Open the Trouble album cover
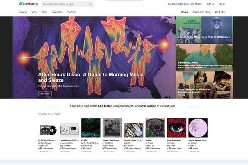 pos(155,128)
